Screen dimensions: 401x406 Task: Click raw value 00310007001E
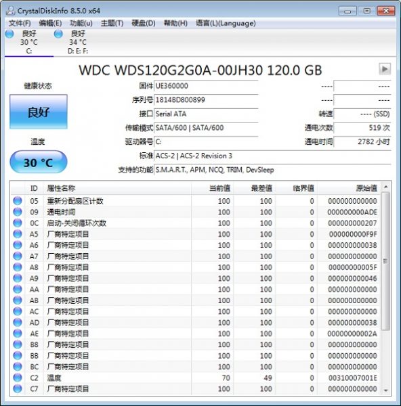click(x=352, y=378)
